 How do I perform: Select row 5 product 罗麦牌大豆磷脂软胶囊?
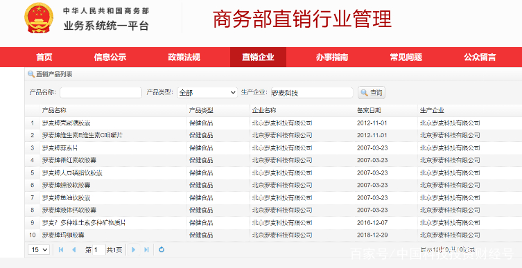tap(72, 173)
